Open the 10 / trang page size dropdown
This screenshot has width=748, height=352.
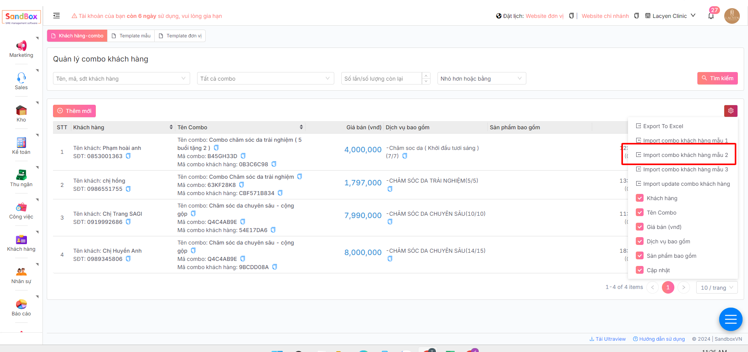coord(716,288)
